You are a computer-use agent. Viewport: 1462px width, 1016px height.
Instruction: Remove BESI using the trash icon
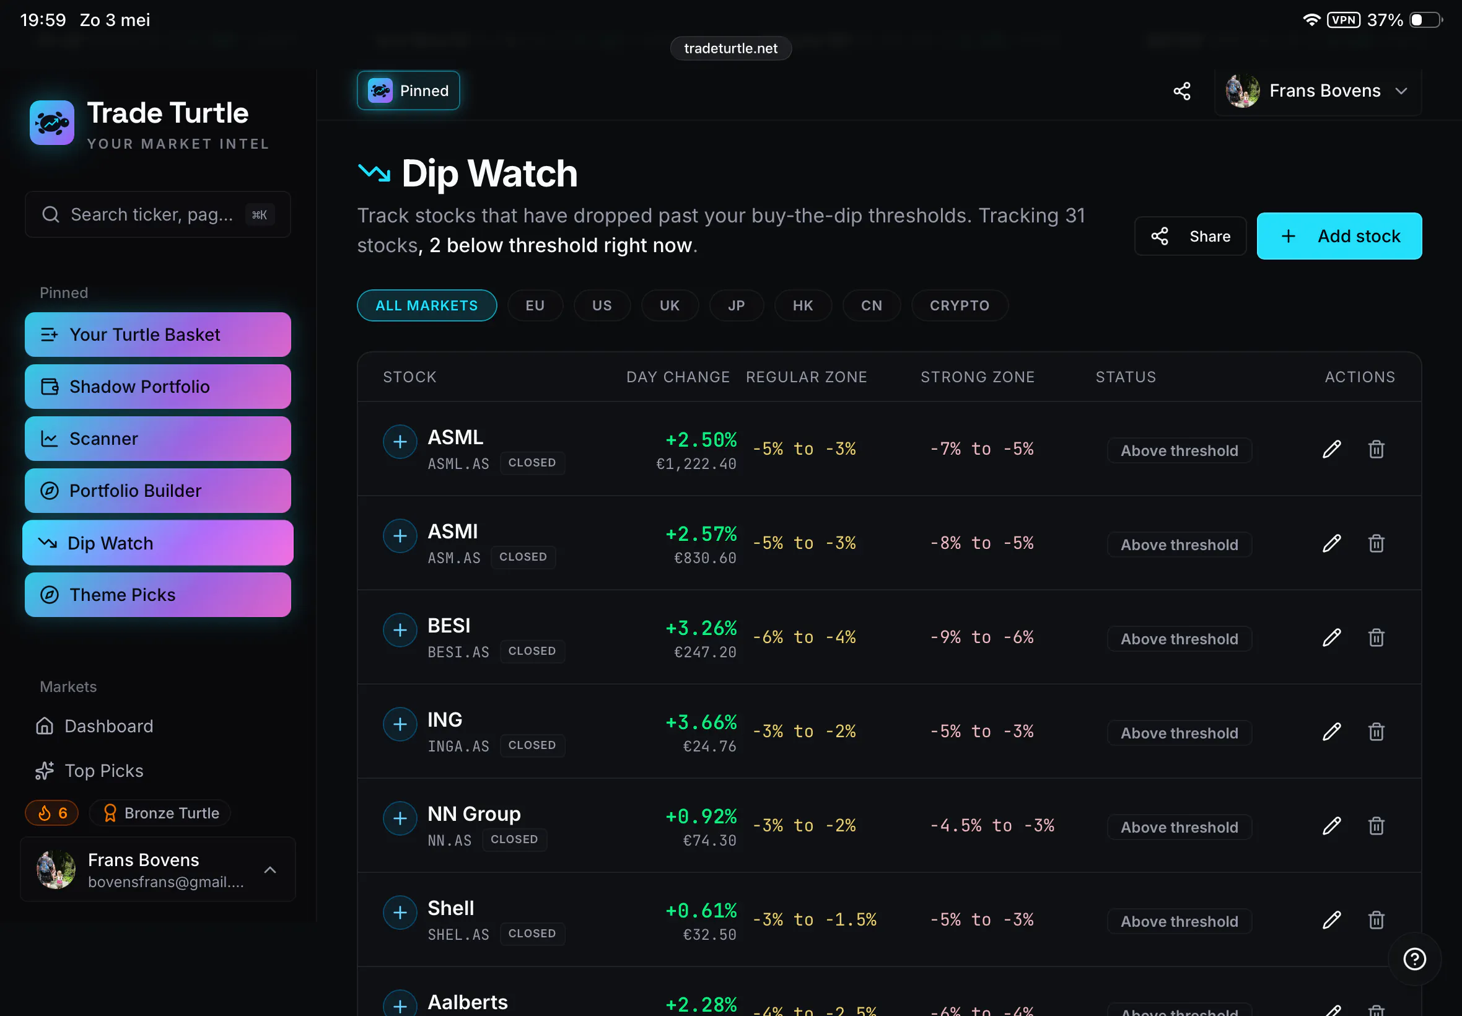(x=1376, y=638)
